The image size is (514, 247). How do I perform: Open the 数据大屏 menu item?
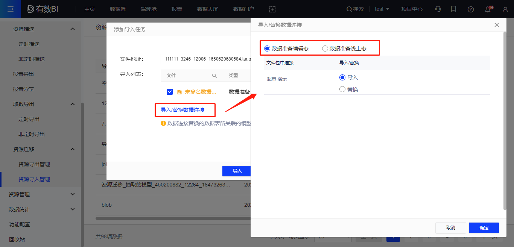click(x=208, y=9)
